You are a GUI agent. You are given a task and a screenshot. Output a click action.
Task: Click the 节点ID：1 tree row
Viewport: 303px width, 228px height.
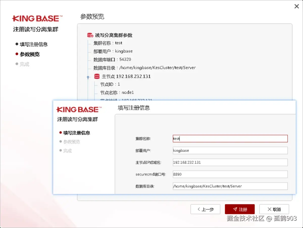coord(110,84)
